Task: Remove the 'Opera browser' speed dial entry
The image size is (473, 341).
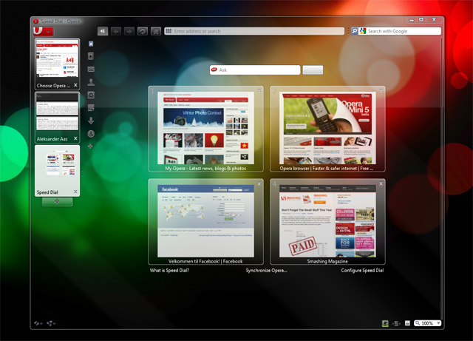Action: [x=381, y=90]
